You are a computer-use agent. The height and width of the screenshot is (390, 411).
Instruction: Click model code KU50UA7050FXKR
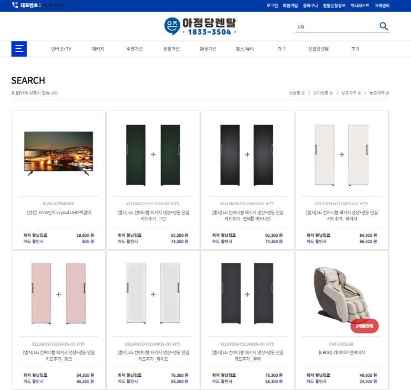point(59,204)
